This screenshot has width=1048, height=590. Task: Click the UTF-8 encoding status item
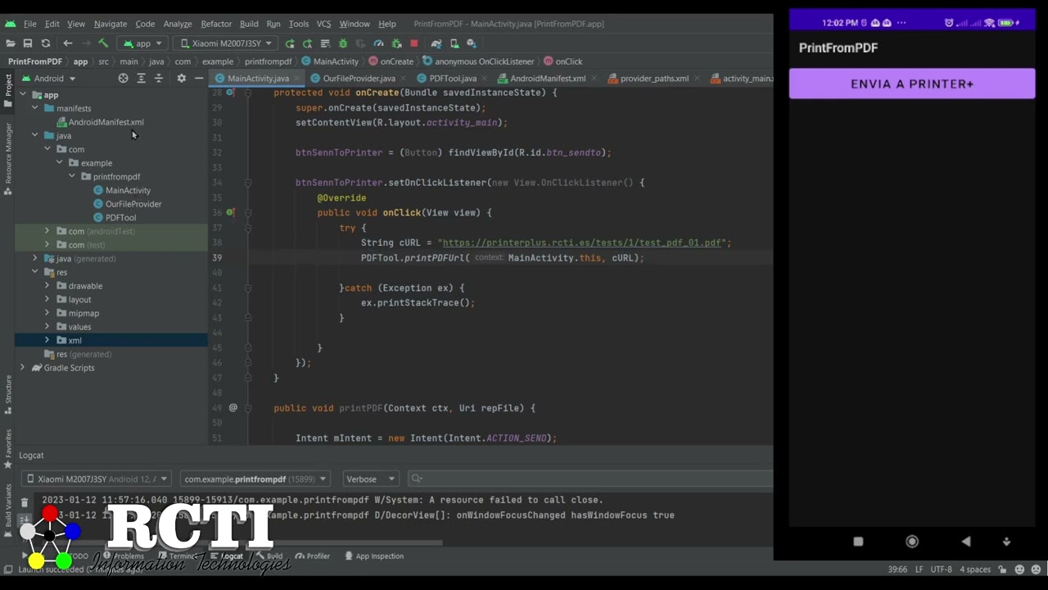point(941,570)
